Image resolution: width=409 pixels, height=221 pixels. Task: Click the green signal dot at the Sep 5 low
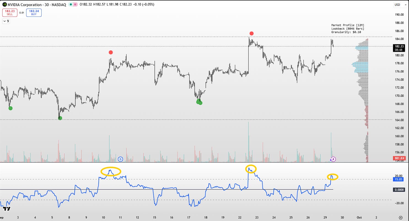pos(60,118)
